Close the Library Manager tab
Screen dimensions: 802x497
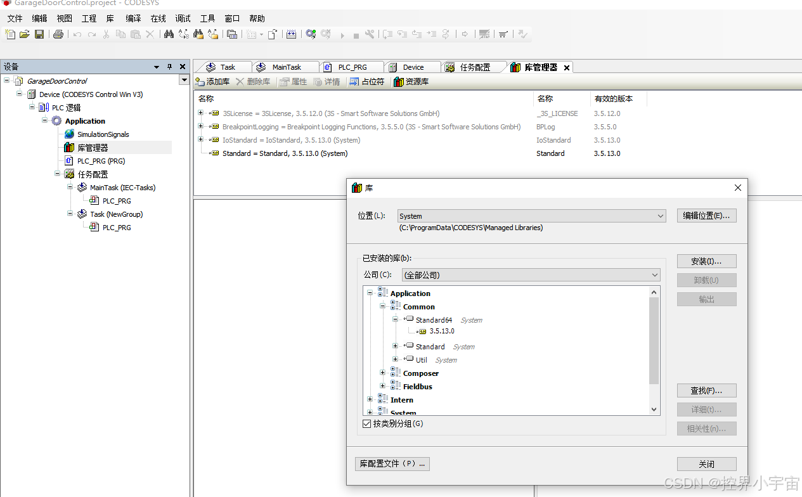567,67
